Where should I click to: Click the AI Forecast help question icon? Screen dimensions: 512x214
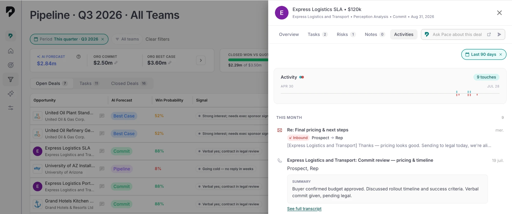click(x=79, y=57)
